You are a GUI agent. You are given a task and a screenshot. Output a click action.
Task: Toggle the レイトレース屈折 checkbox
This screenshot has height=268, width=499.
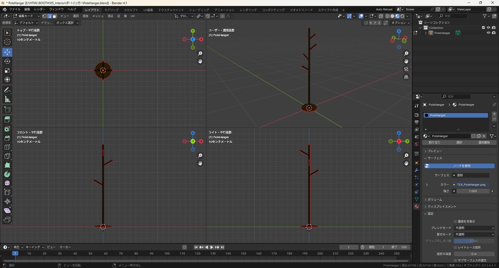pos(455,248)
